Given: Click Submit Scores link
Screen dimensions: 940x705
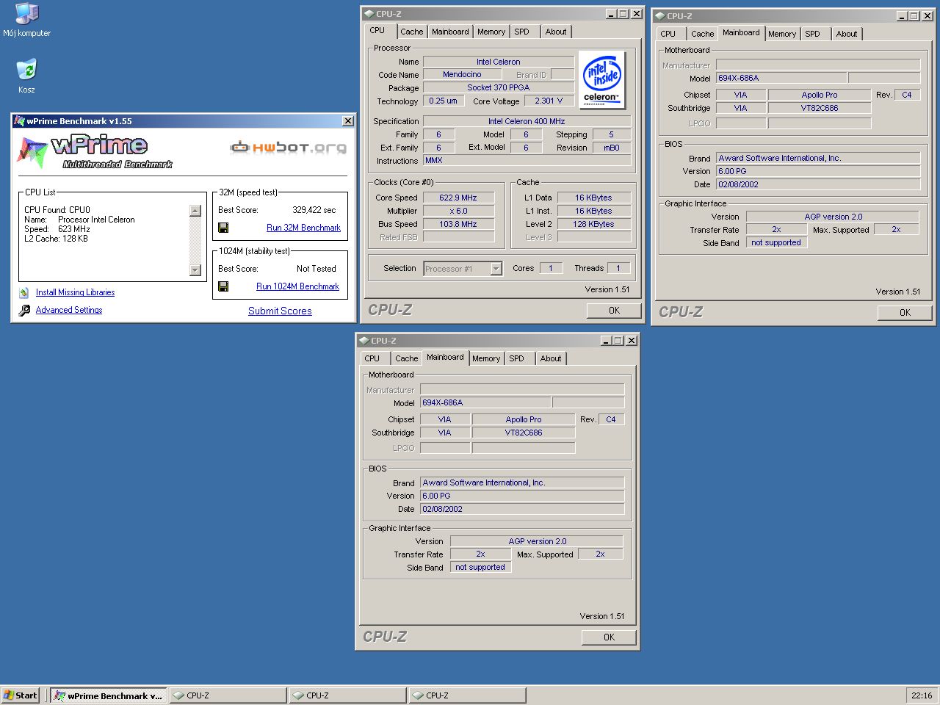Looking at the screenshot, I should (x=280, y=311).
